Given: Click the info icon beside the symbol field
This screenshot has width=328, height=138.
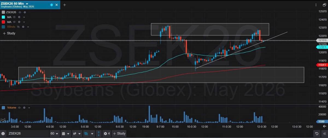Looking at the screenshot, I should click(x=3, y=134).
